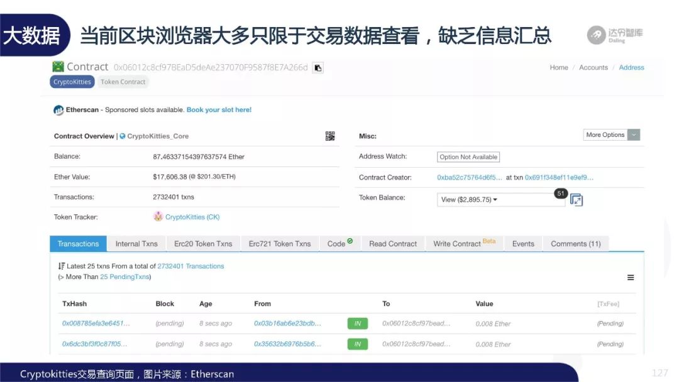679x382 pixels.
Task: Click the Value column header
Action: tap(484, 303)
